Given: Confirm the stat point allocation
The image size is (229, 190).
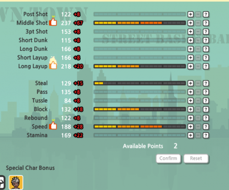Looking at the screenshot, I should (x=169, y=158).
